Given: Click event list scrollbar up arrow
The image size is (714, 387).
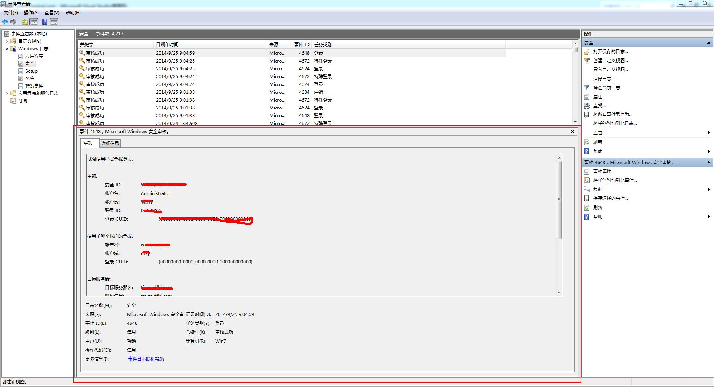Looking at the screenshot, I should coord(575,44).
